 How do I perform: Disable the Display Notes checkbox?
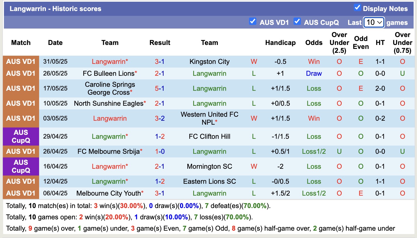point(358,8)
